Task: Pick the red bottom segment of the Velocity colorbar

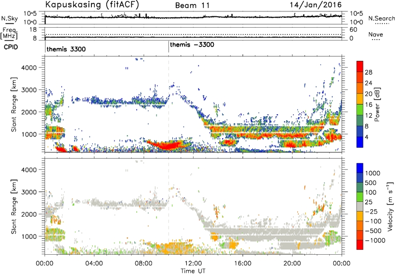Action: [360, 245]
